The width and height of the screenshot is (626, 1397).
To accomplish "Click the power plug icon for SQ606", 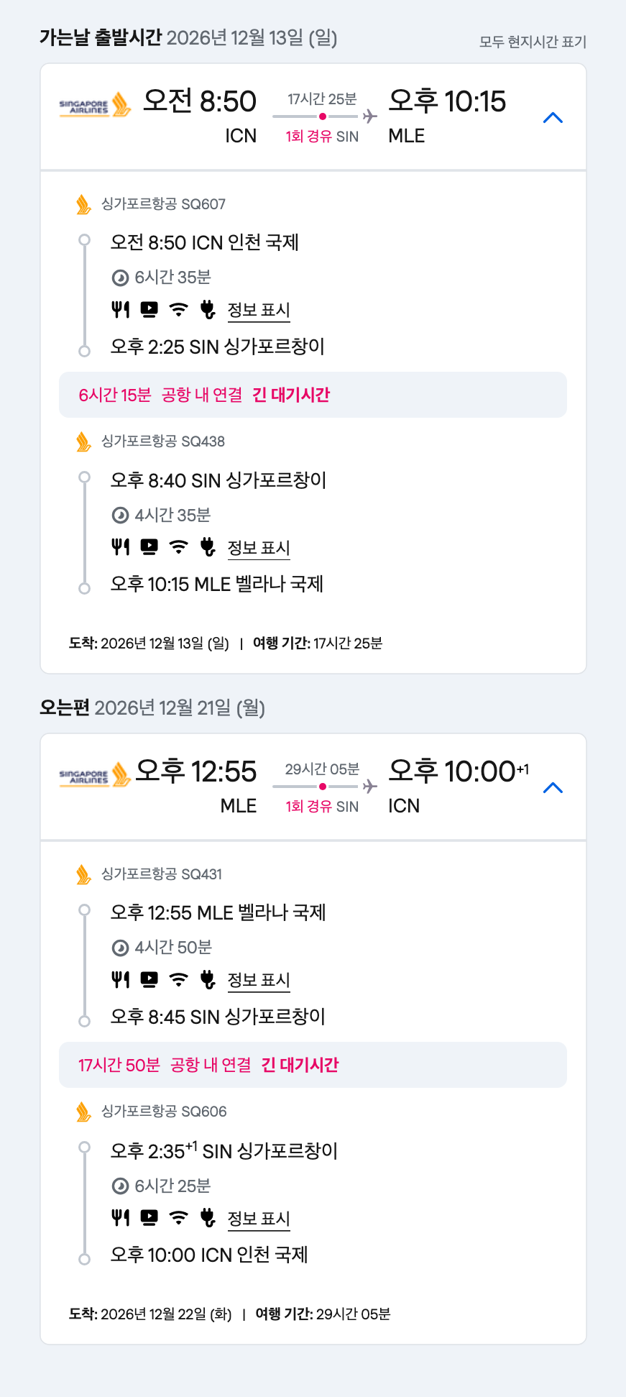I will [x=208, y=1218].
